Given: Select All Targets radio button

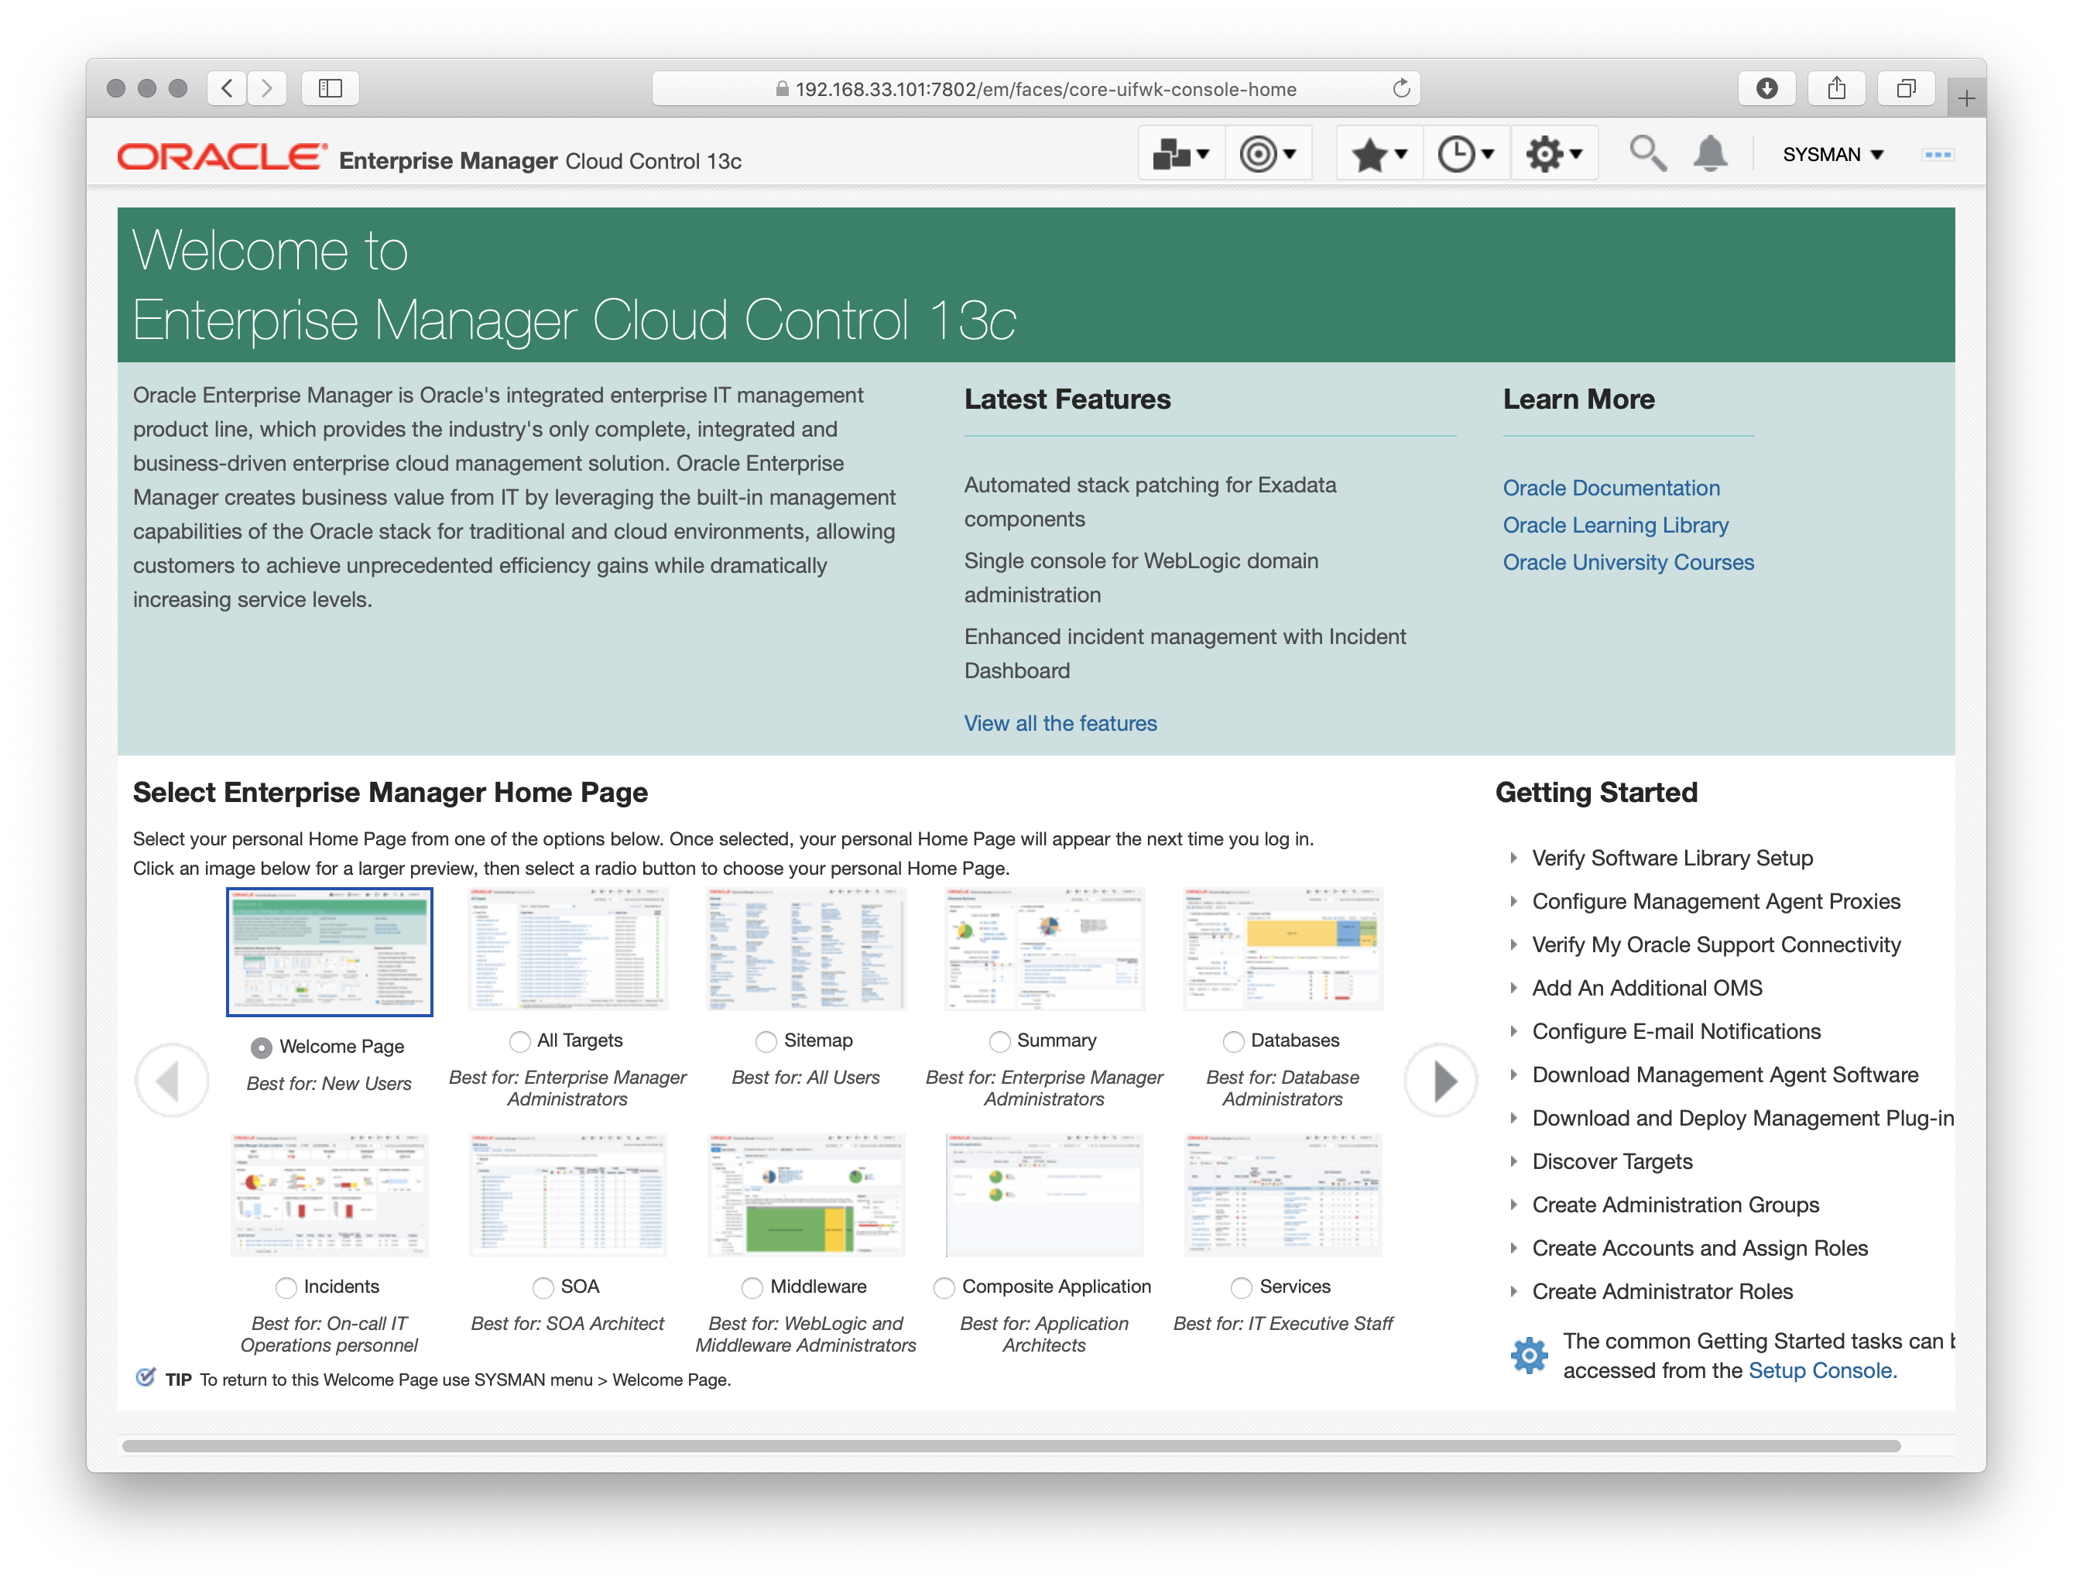Looking at the screenshot, I should 519,1041.
